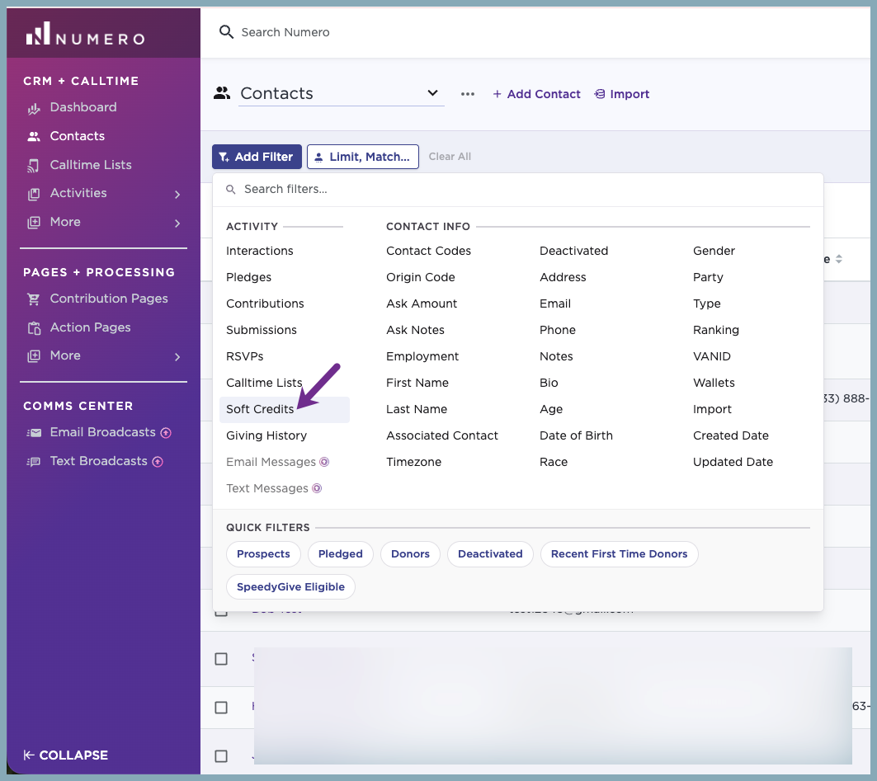Select the Party filter
Screen dimensions: 877x781
(708, 277)
